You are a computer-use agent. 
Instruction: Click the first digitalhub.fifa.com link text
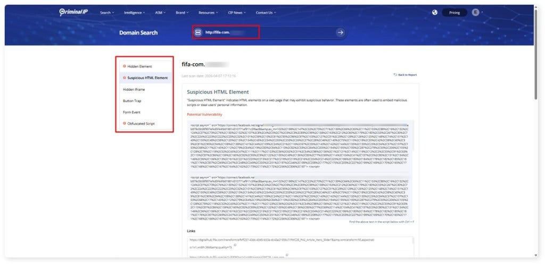(x=282, y=240)
